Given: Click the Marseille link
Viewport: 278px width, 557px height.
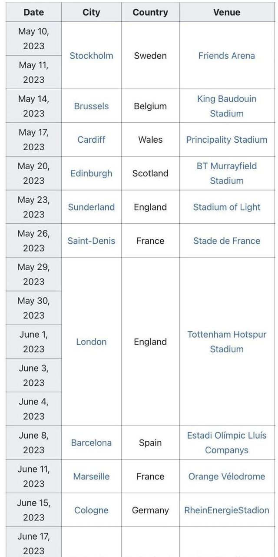Looking at the screenshot, I should [x=91, y=476].
